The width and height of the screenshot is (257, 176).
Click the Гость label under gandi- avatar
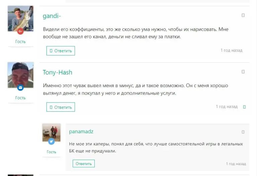[20, 42]
